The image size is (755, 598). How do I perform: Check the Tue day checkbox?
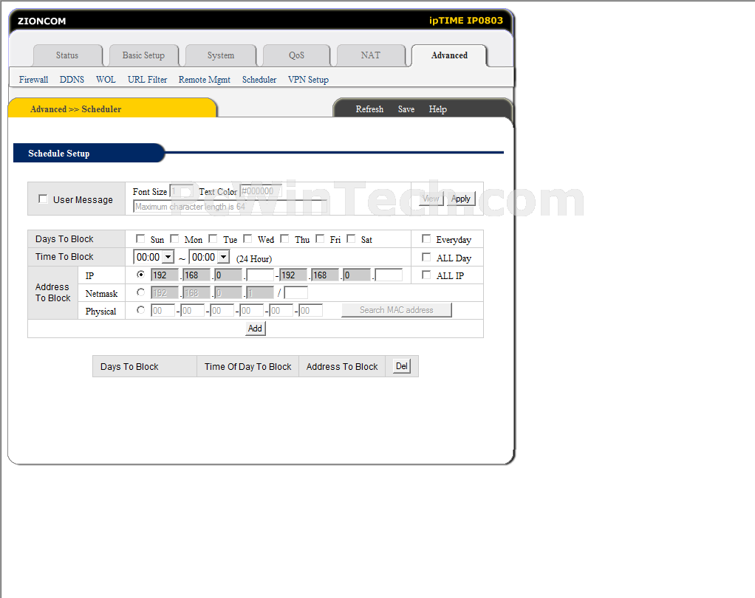point(213,238)
